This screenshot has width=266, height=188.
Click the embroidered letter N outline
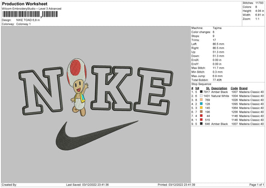pyautogui.click(x=41, y=91)
